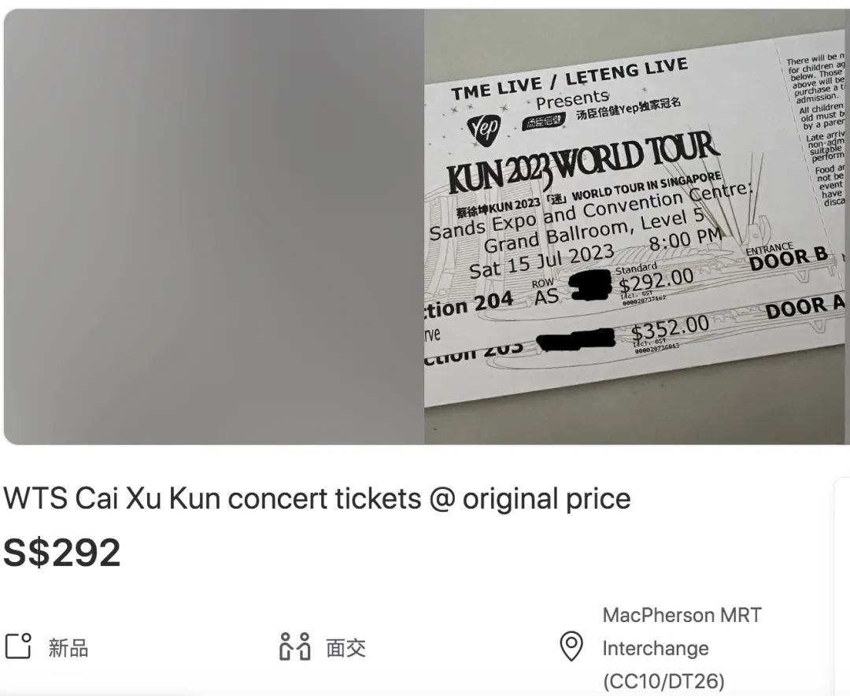Open the blurred gray listing image
Screen dimensions: 850x696
pos(214,227)
